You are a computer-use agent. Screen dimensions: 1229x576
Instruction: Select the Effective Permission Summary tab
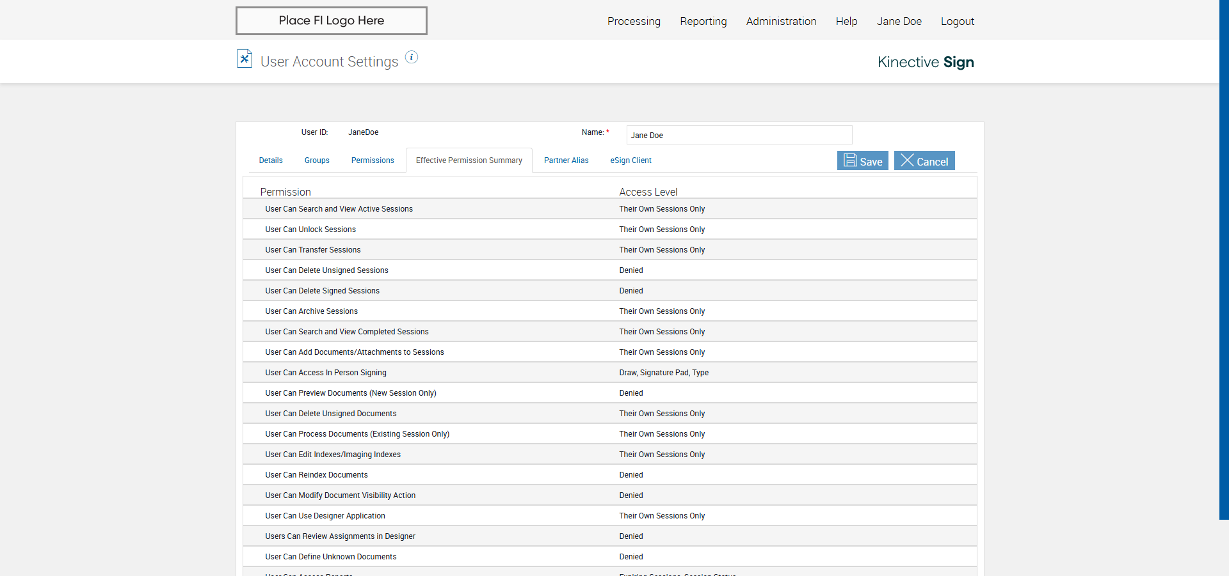click(x=469, y=160)
